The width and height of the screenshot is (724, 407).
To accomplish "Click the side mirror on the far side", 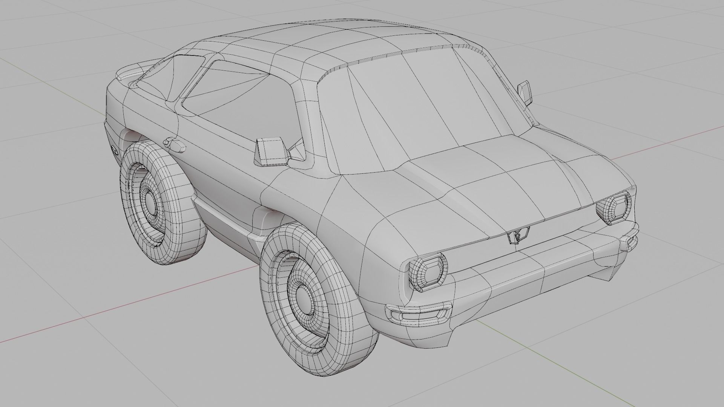I will click(x=525, y=92).
